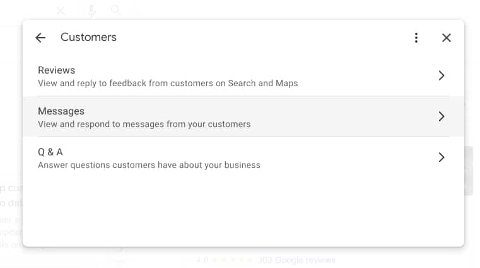
Task: Expand the Messages chevron arrow
Action: point(441,116)
